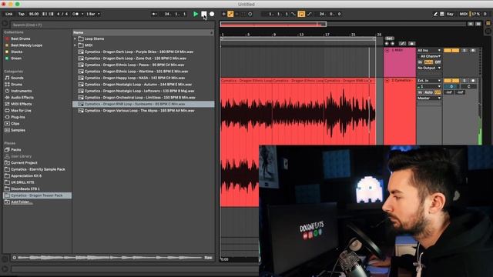Select Cymatics - Dragon Teaser Pack folder
The height and width of the screenshot is (277, 493).
click(37, 195)
